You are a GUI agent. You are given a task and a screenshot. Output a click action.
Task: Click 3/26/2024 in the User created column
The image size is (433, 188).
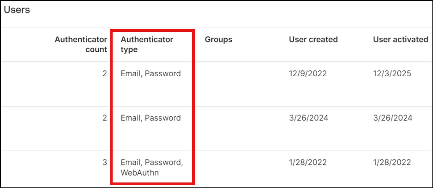(x=308, y=118)
